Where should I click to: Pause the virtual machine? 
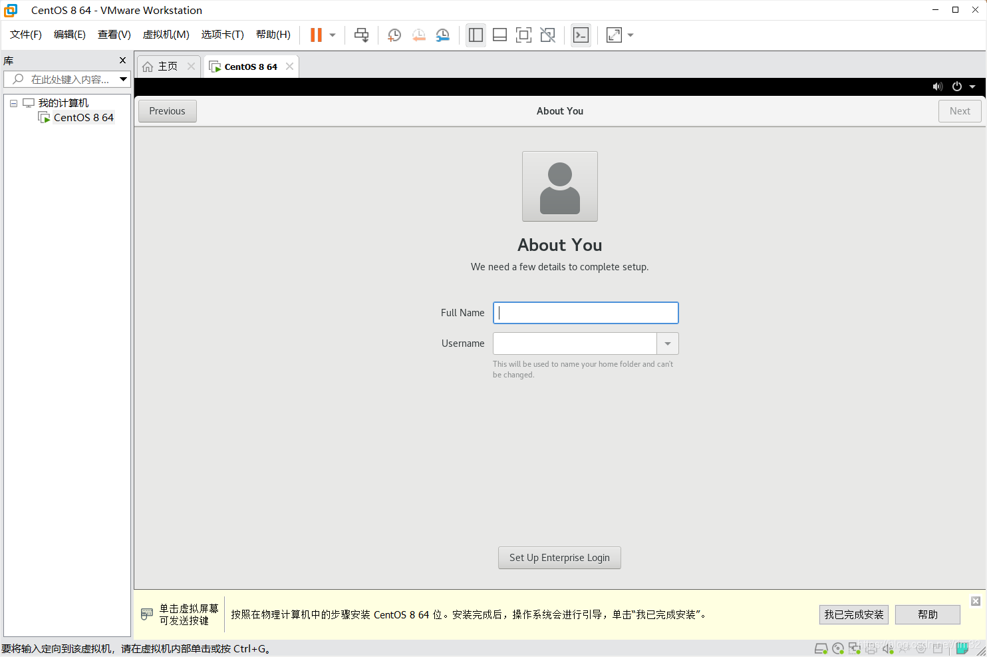point(316,35)
